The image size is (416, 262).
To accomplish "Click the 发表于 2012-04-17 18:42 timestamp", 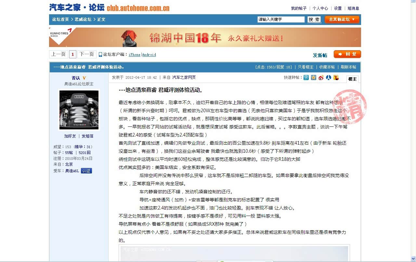I will click(x=134, y=77).
